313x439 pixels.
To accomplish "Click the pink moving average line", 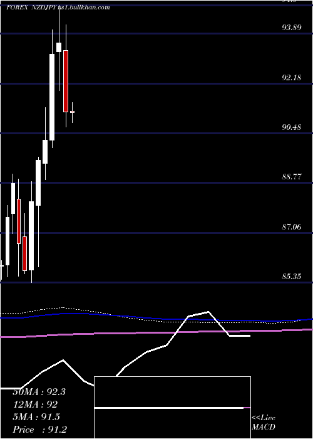I will tap(156, 333).
